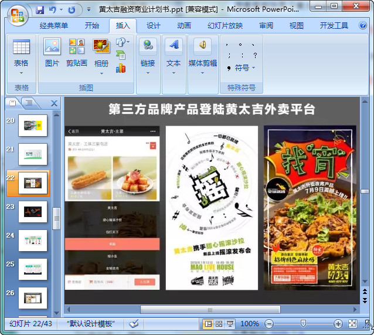The width and height of the screenshot is (374, 335).
Task: Select slide 23 thumbnail
Action: point(33,212)
